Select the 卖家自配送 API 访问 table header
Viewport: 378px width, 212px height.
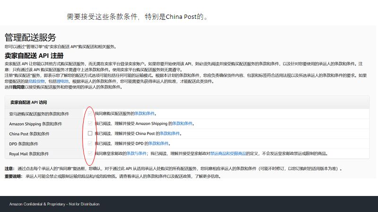tap(28, 102)
